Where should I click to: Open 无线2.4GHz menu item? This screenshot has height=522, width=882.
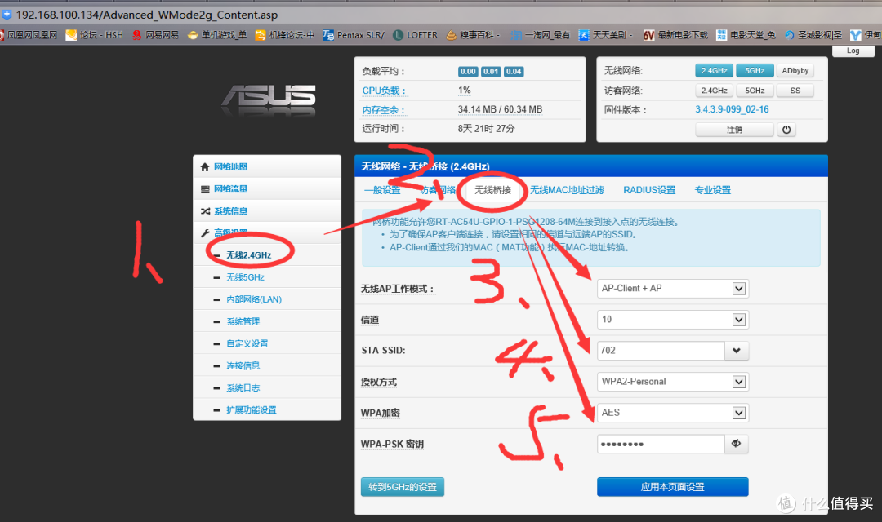tap(248, 255)
